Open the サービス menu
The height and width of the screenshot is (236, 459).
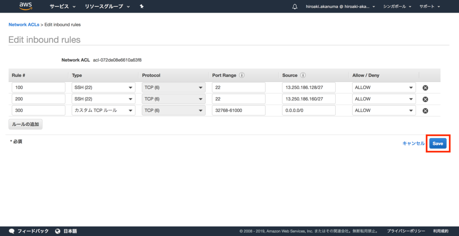click(x=63, y=6)
